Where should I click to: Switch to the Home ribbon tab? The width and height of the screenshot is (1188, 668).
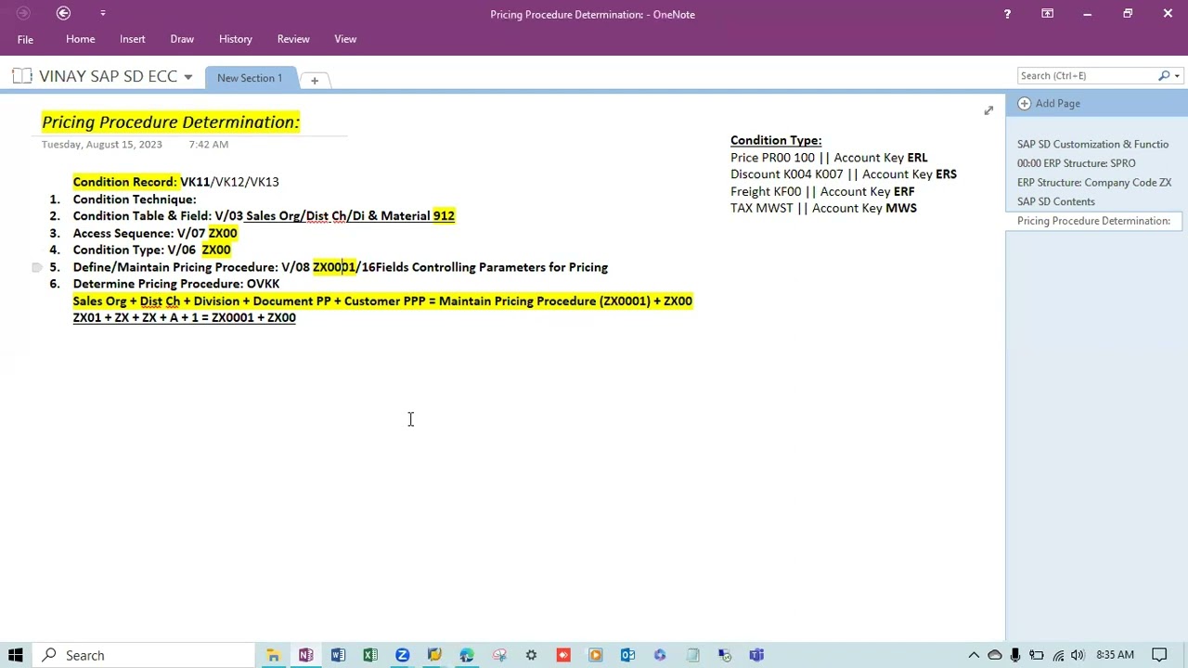click(x=81, y=39)
